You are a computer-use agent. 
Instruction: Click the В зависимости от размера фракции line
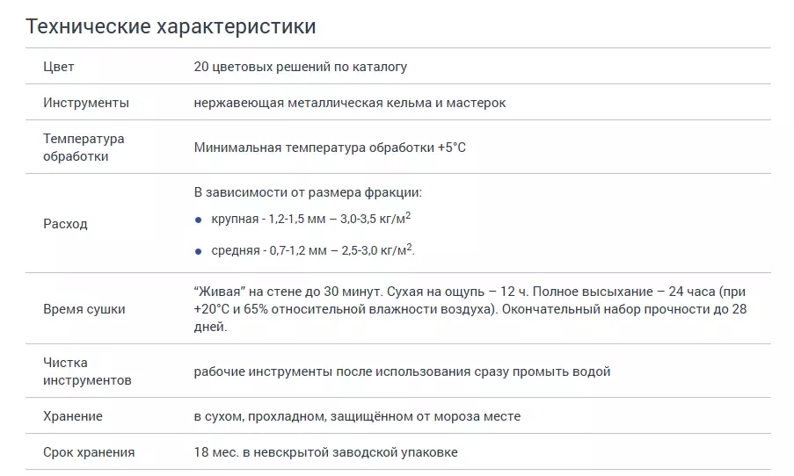tap(308, 191)
